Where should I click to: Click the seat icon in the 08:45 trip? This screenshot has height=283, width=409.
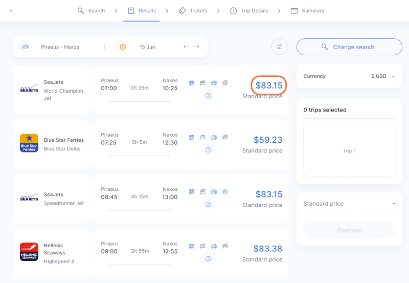click(191, 192)
